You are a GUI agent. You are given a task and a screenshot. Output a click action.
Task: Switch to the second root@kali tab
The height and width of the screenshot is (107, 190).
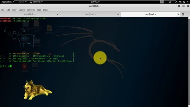(90, 14)
